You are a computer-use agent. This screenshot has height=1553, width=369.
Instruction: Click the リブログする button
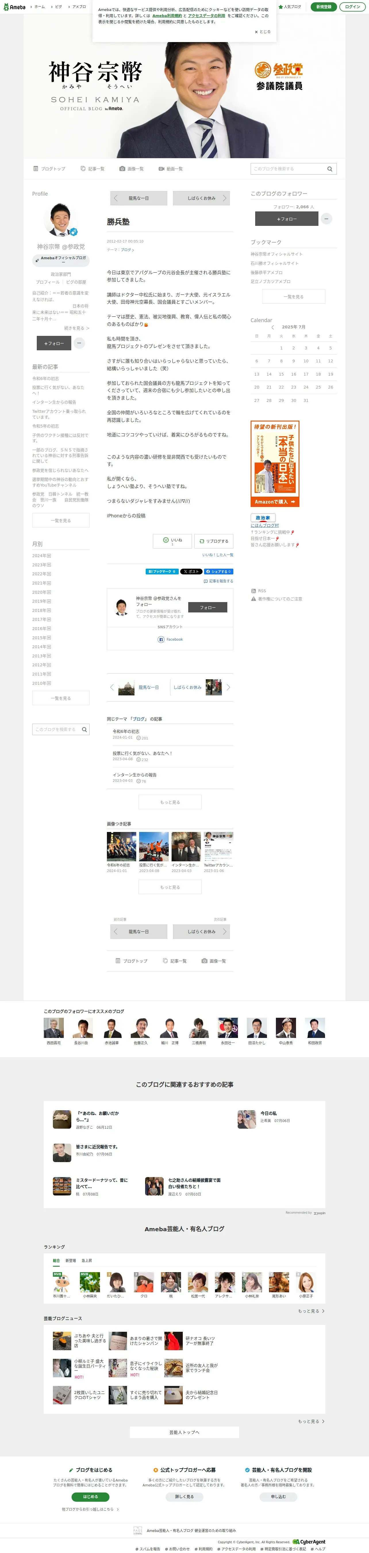point(214,541)
